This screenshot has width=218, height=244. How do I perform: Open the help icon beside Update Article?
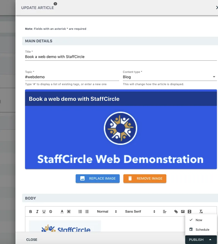coord(55,4)
